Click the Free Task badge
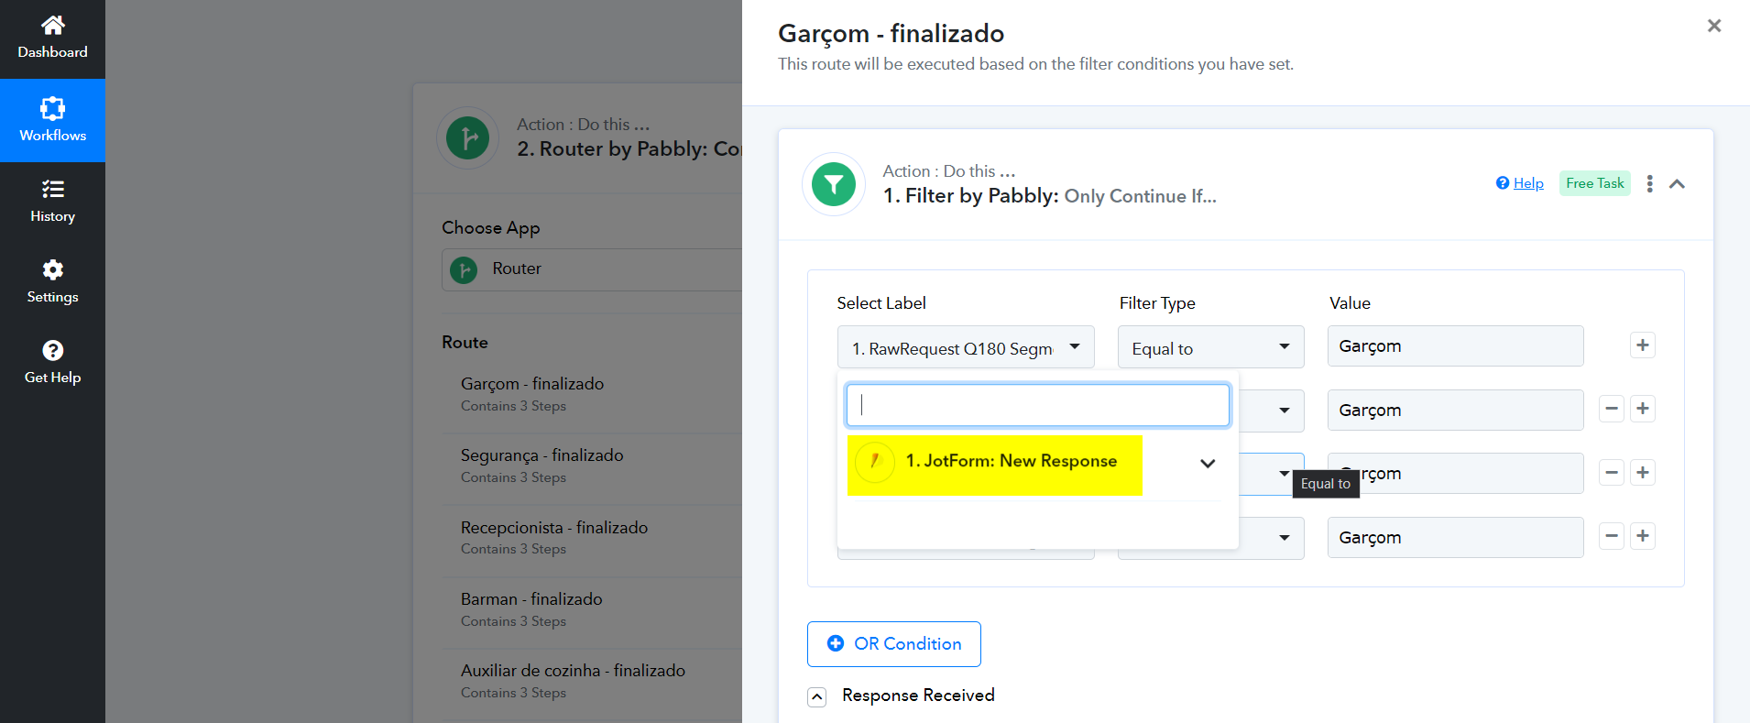The height and width of the screenshot is (723, 1750). point(1595,183)
